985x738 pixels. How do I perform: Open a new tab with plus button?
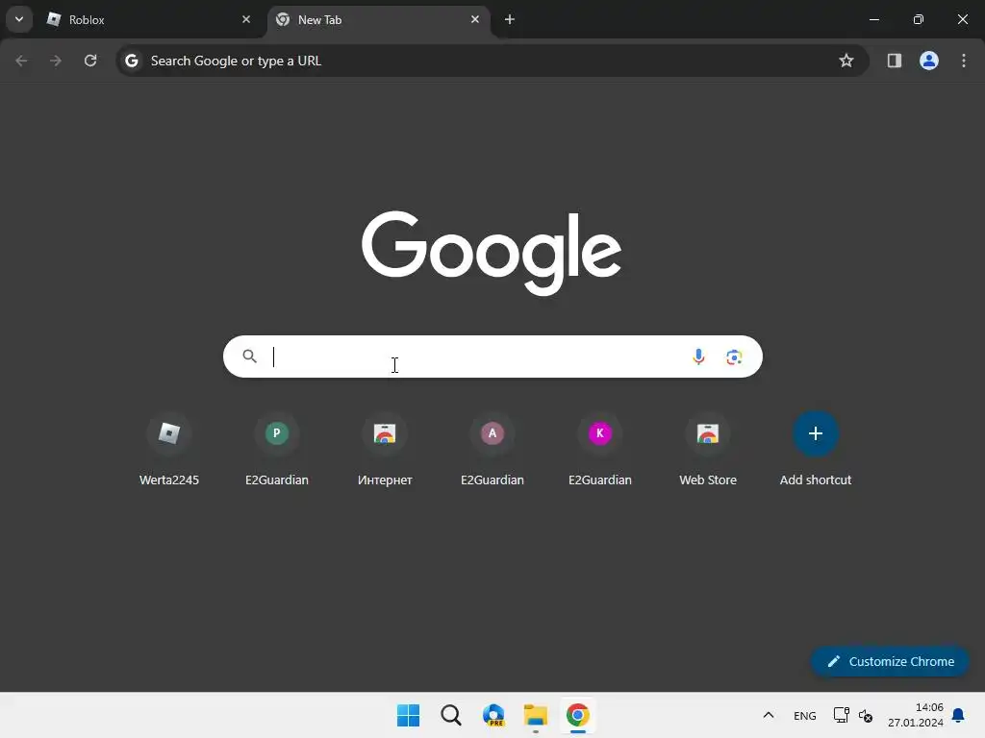[510, 19]
